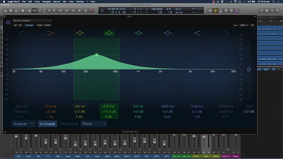283x159 pixels.
Task: Toggle the Q-Couple button
Action: (x=47, y=124)
